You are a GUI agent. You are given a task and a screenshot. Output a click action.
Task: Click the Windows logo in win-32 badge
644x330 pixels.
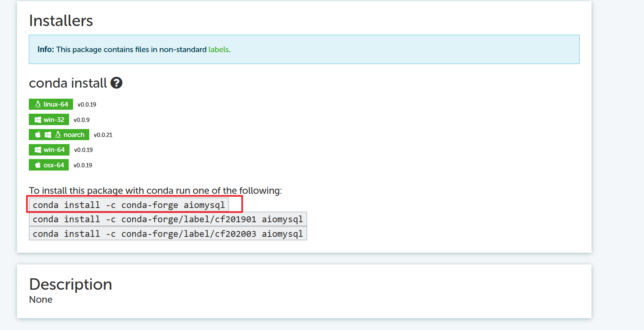point(38,120)
